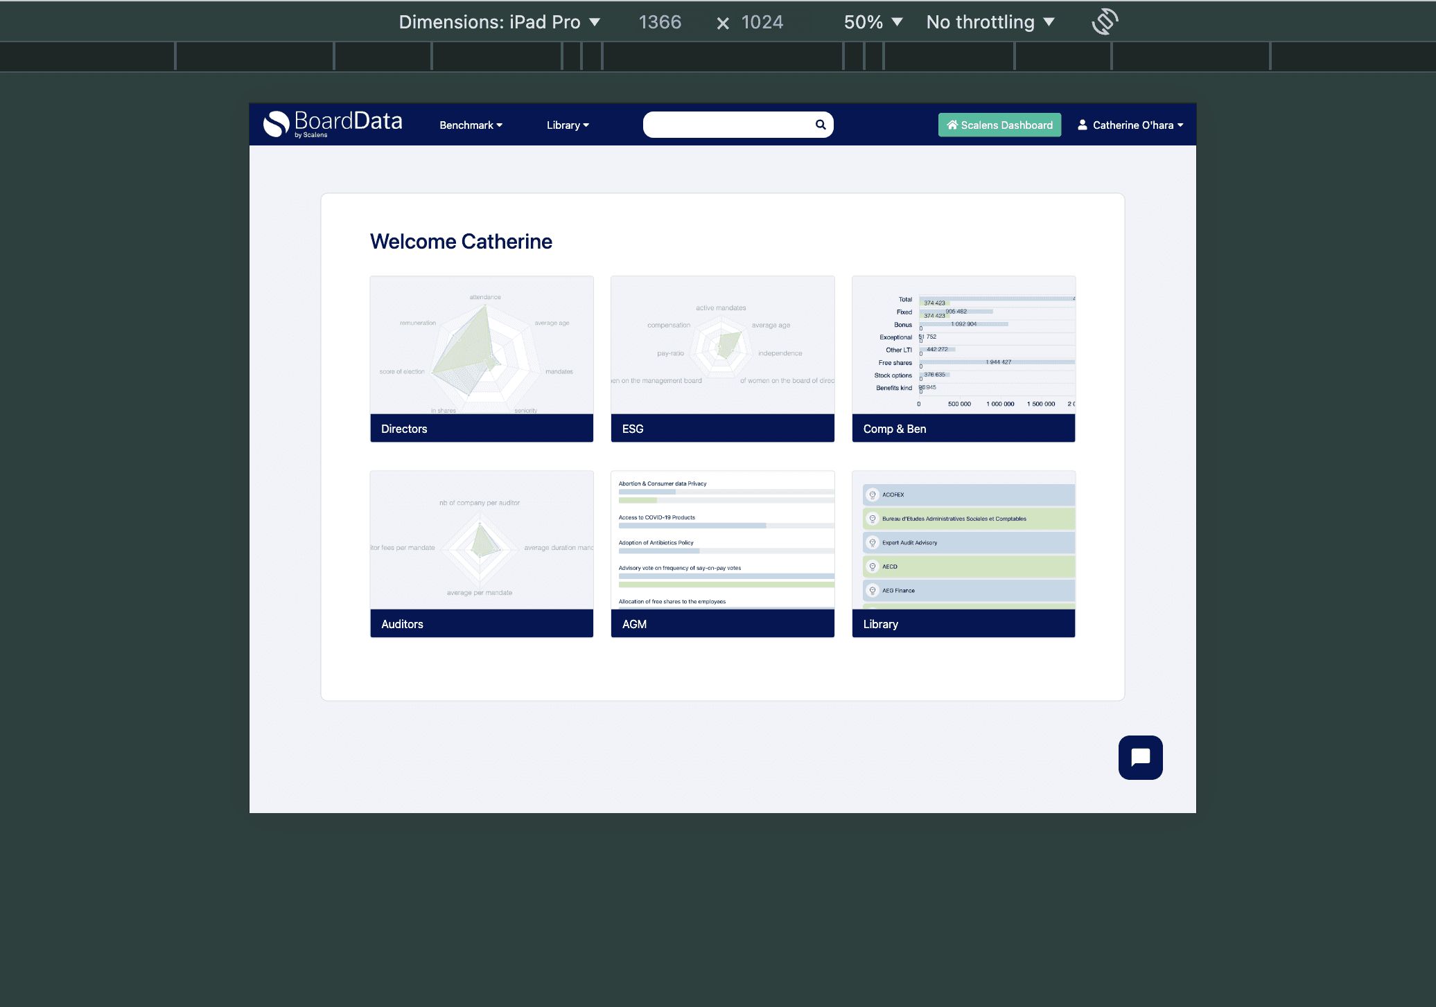Image resolution: width=1436 pixels, height=1007 pixels.
Task: Click the user profile icon
Action: pyautogui.click(x=1082, y=125)
